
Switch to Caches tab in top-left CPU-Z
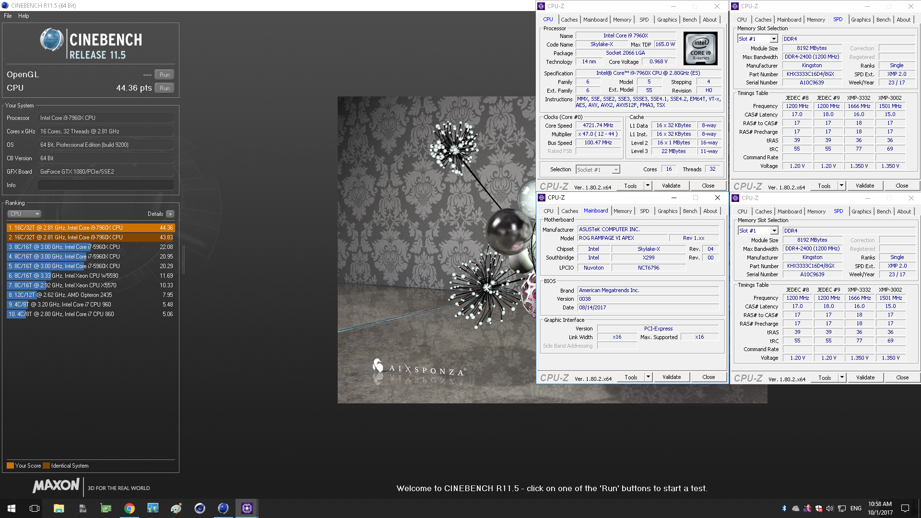(569, 20)
